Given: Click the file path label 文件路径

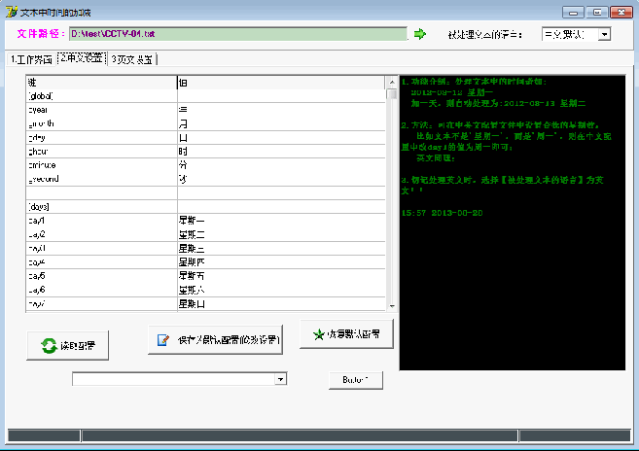Looking at the screenshot, I should 41,34.
